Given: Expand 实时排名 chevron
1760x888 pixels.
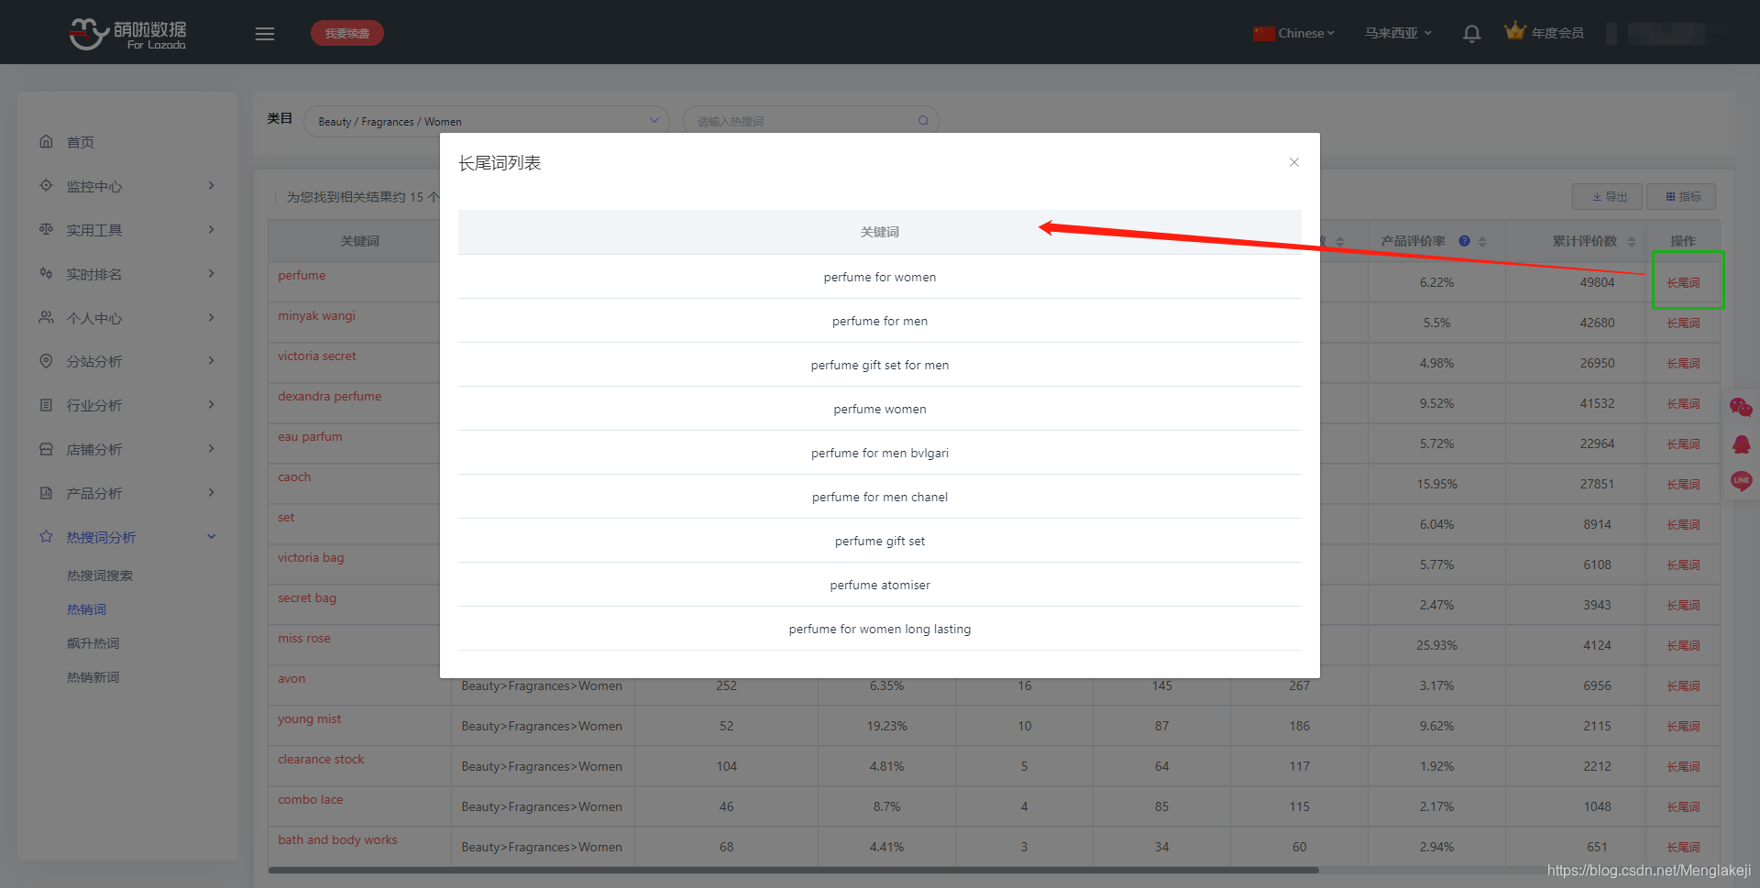Looking at the screenshot, I should (212, 273).
